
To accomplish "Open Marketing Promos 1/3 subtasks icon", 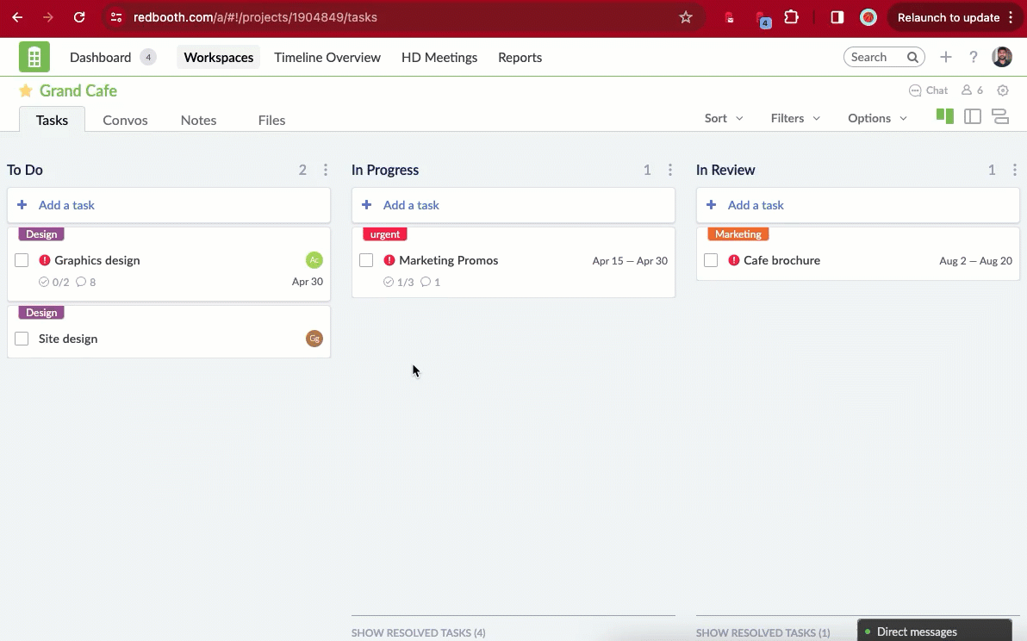I will click(x=389, y=282).
